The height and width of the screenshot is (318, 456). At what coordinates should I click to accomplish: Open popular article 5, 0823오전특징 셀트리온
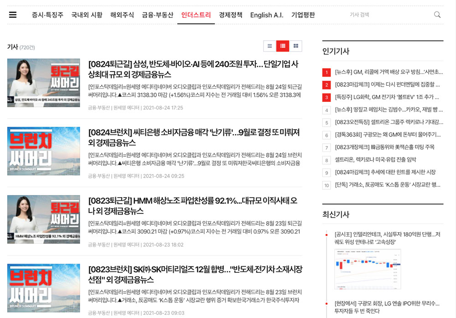[389, 122]
